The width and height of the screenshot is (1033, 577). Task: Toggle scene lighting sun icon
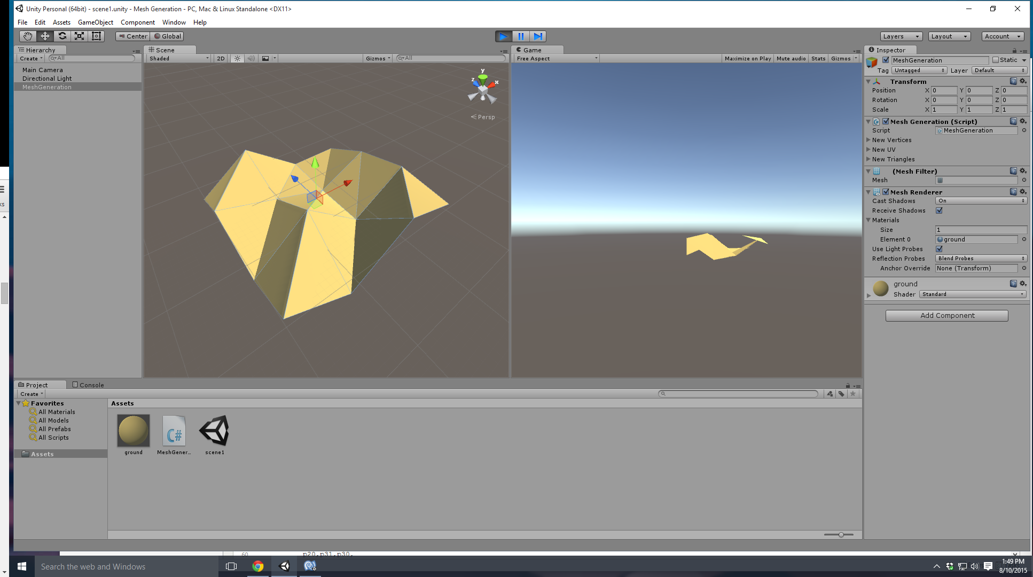coord(238,58)
